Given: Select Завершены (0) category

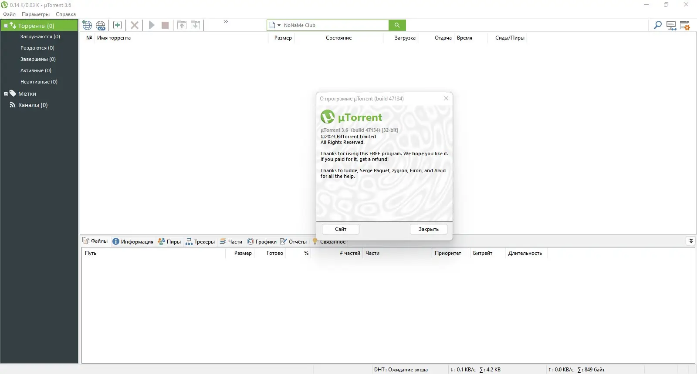Looking at the screenshot, I should (x=38, y=59).
